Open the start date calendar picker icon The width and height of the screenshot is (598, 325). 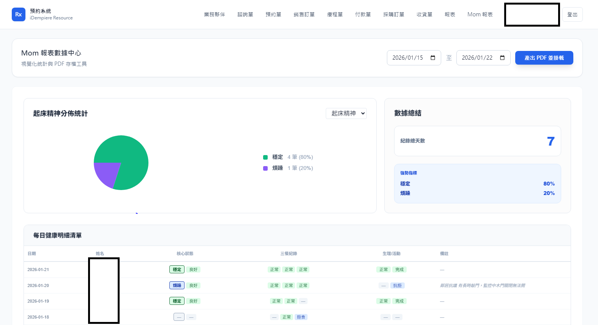pos(433,58)
